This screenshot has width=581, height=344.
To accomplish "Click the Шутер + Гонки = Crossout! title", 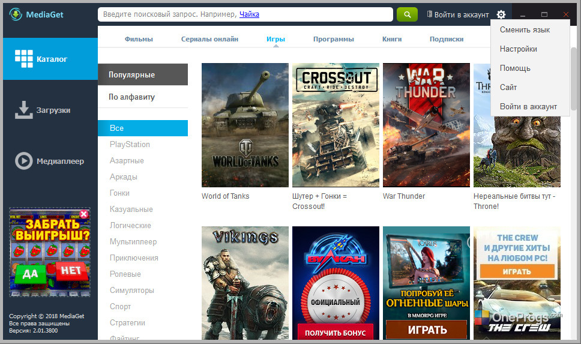I will pos(319,201).
